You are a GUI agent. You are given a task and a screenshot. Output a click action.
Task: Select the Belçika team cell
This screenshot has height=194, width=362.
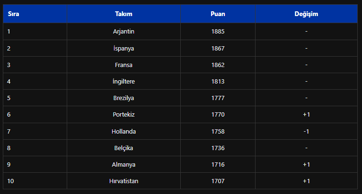click(x=124, y=148)
